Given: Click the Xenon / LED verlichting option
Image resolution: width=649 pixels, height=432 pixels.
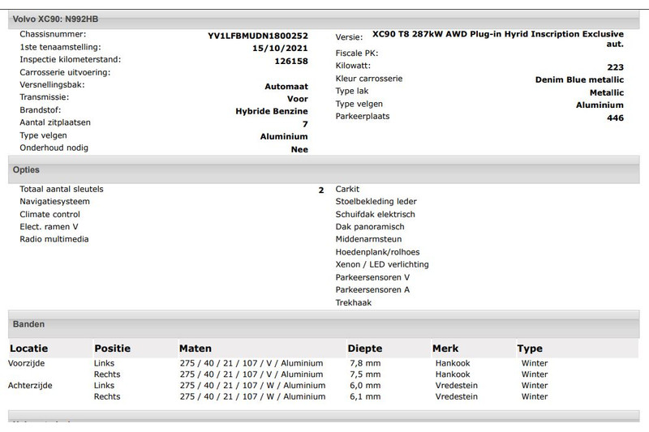Looking at the screenshot, I should [382, 264].
